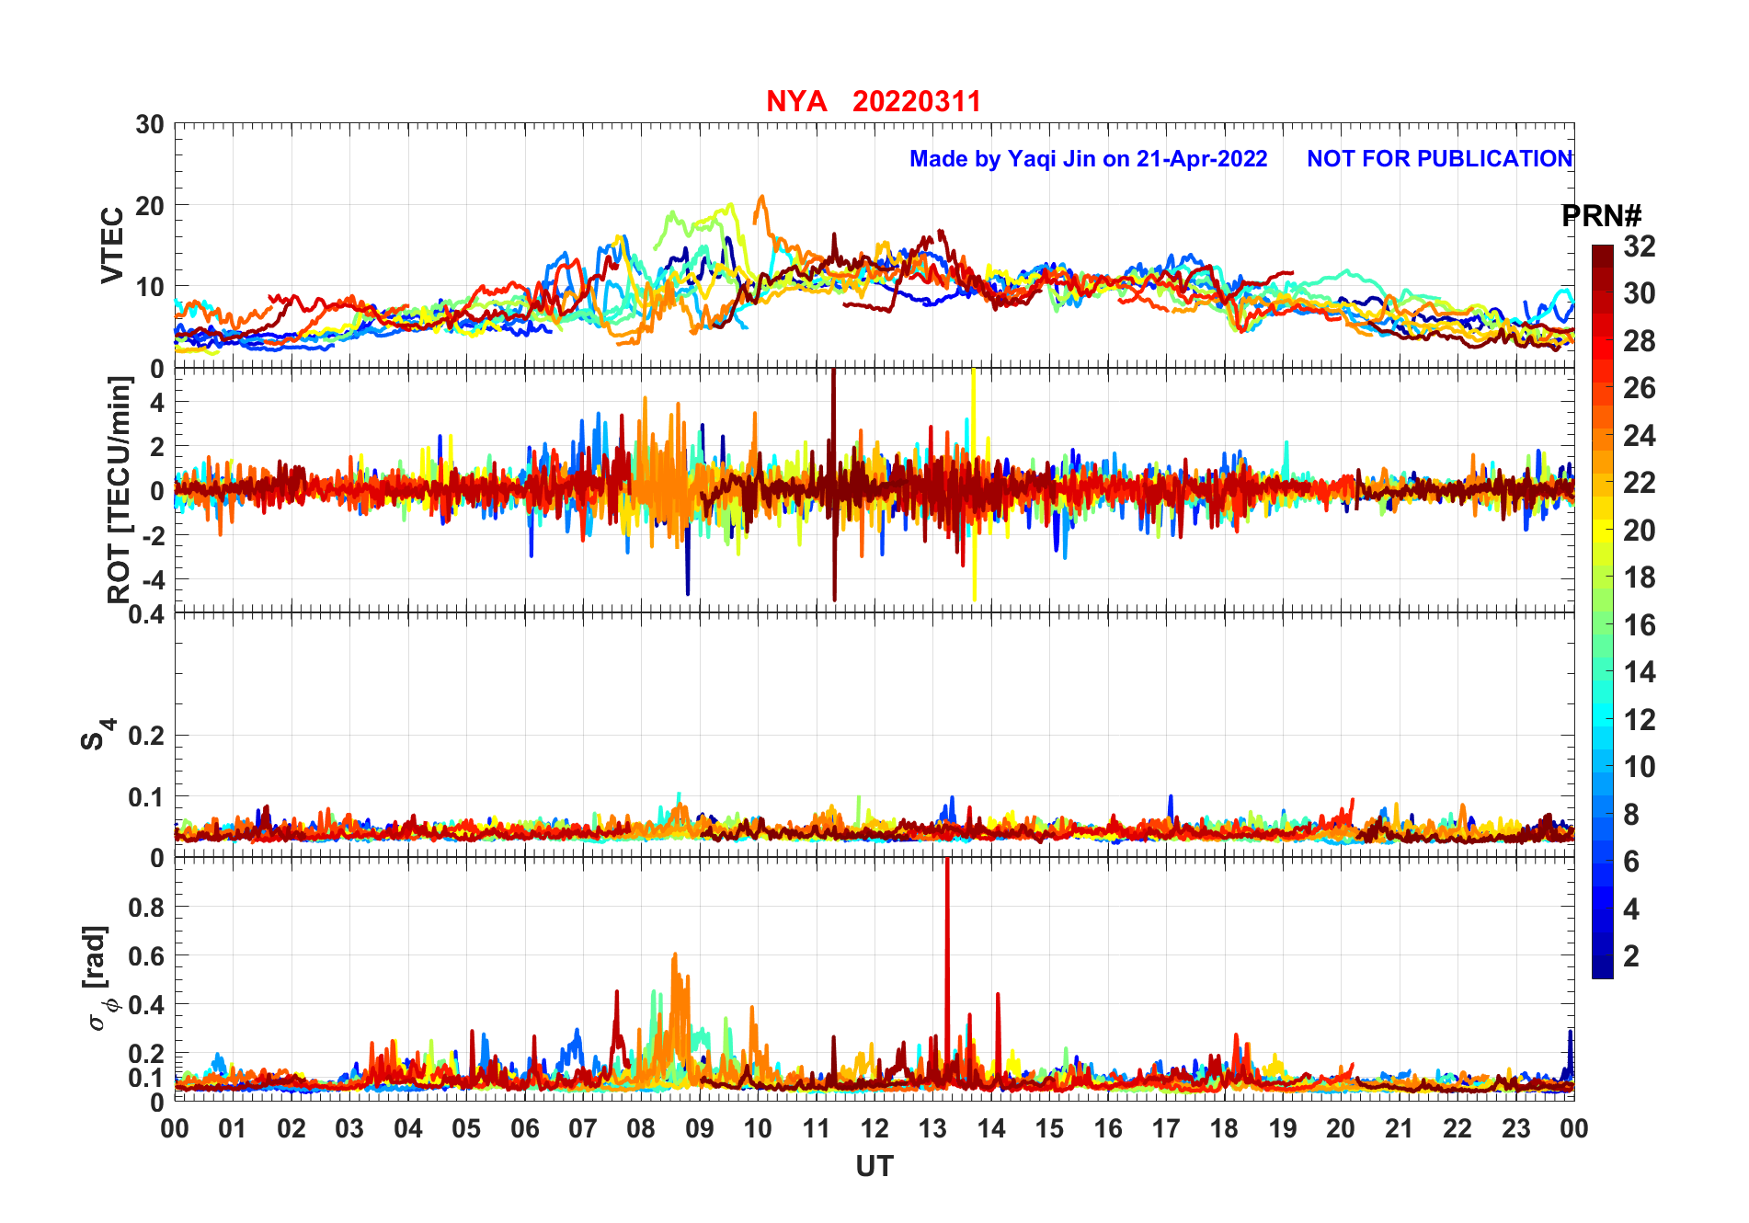Click UT axis tick label 09
Viewport: 1749px width, 1223px height.
coord(700,1129)
